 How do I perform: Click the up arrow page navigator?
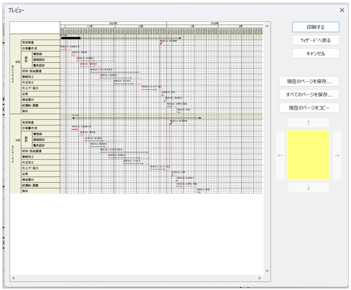coord(308,123)
